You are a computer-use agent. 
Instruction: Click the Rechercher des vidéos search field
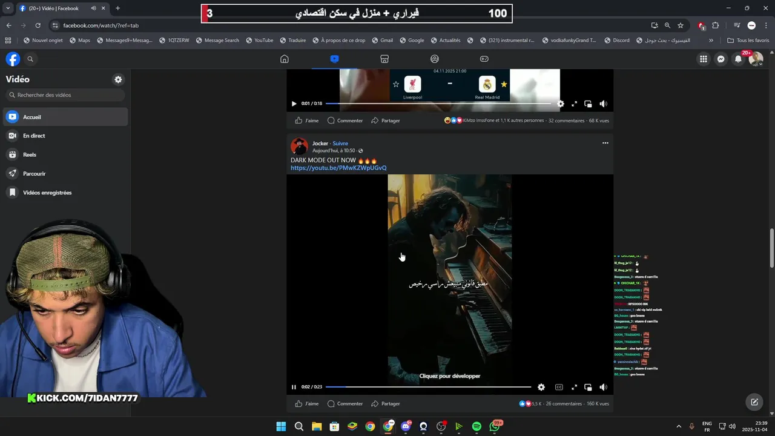tap(65, 95)
